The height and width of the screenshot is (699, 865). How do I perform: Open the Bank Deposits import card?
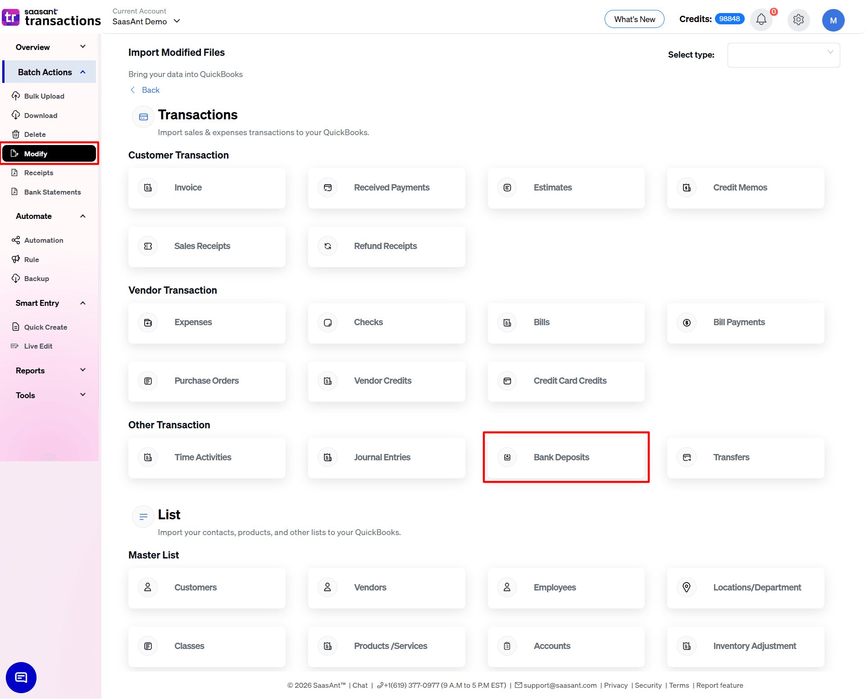(x=566, y=457)
